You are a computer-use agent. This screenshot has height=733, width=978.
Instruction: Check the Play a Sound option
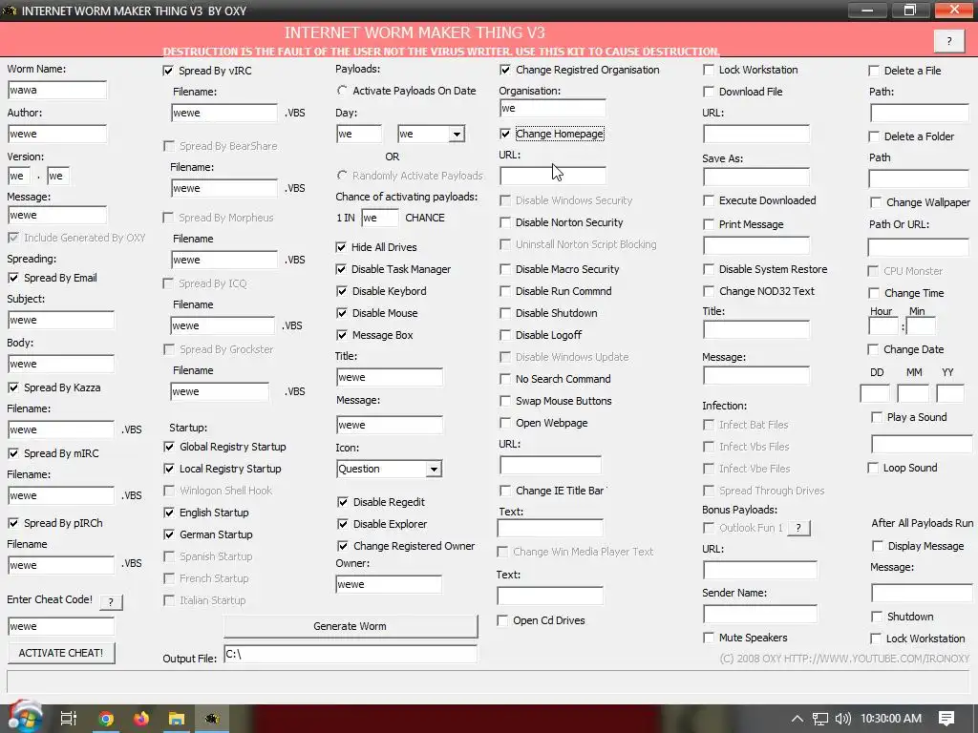877,418
